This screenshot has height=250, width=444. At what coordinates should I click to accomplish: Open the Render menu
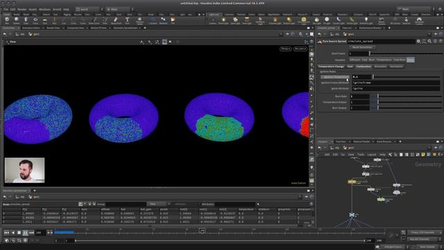(x=22, y=9)
